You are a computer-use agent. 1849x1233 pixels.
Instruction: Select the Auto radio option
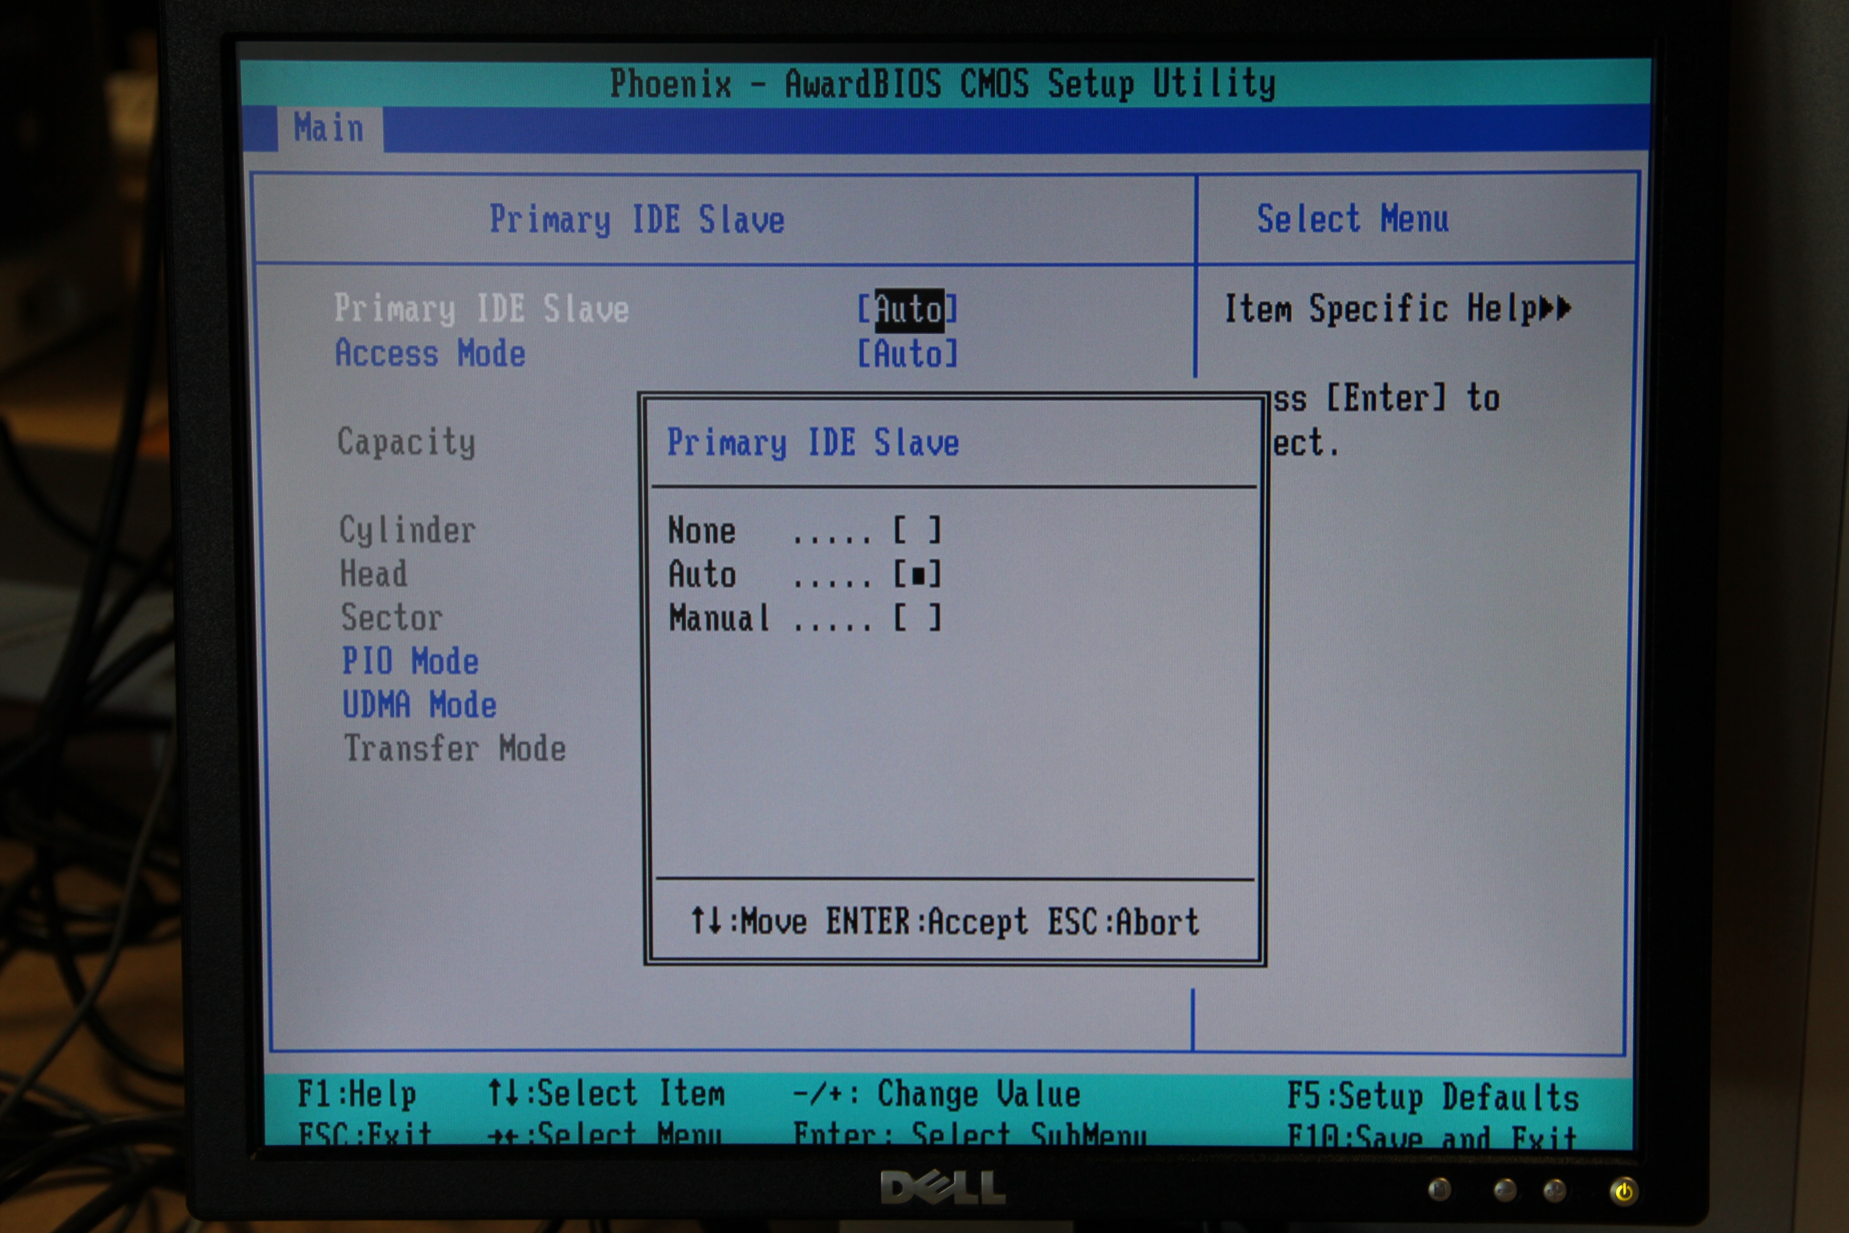pyautogui.click(x=917, y=575)
